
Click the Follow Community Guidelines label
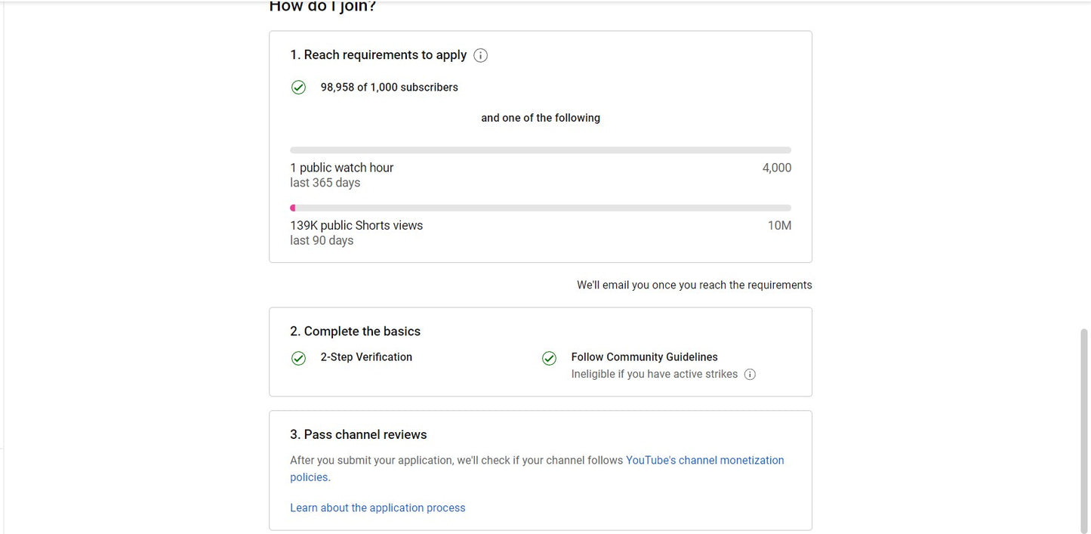644,357
